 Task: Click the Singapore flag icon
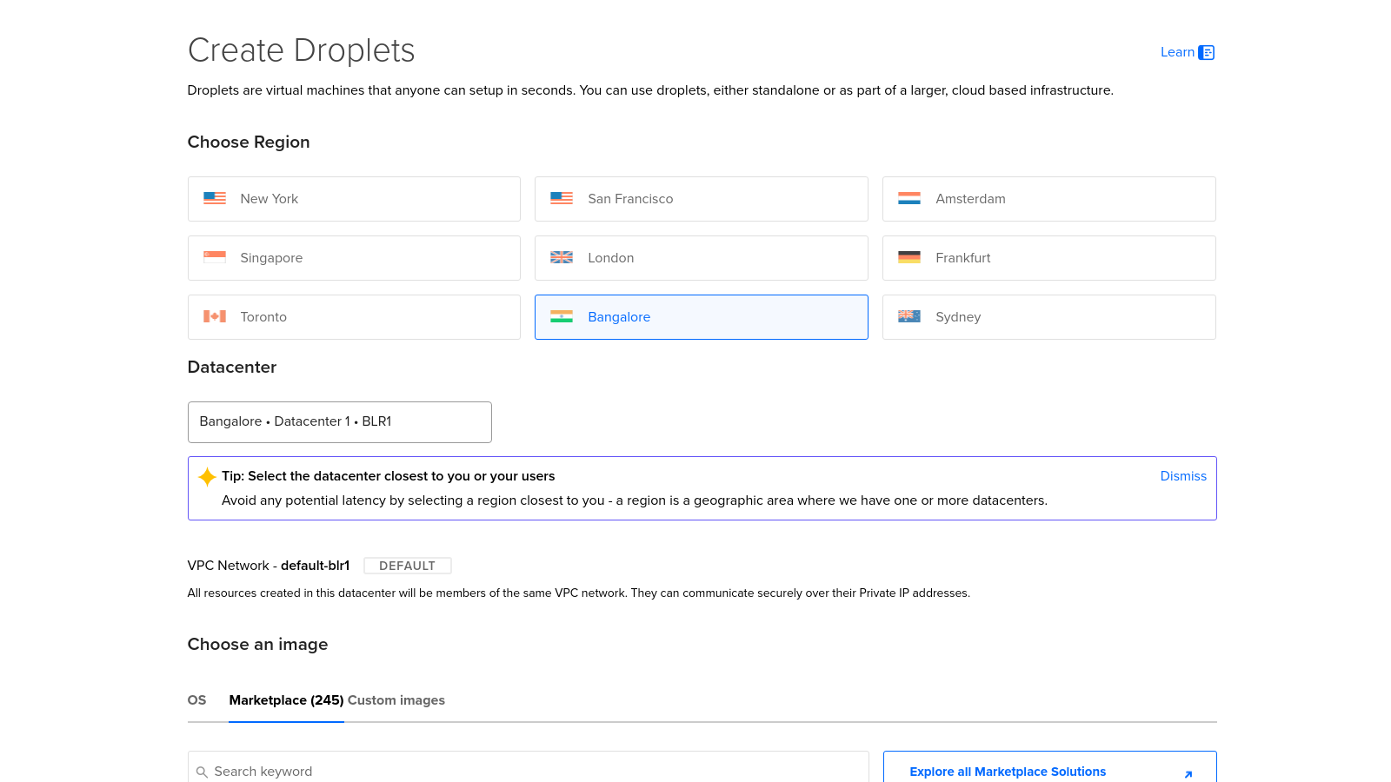(x=215, y=257)
